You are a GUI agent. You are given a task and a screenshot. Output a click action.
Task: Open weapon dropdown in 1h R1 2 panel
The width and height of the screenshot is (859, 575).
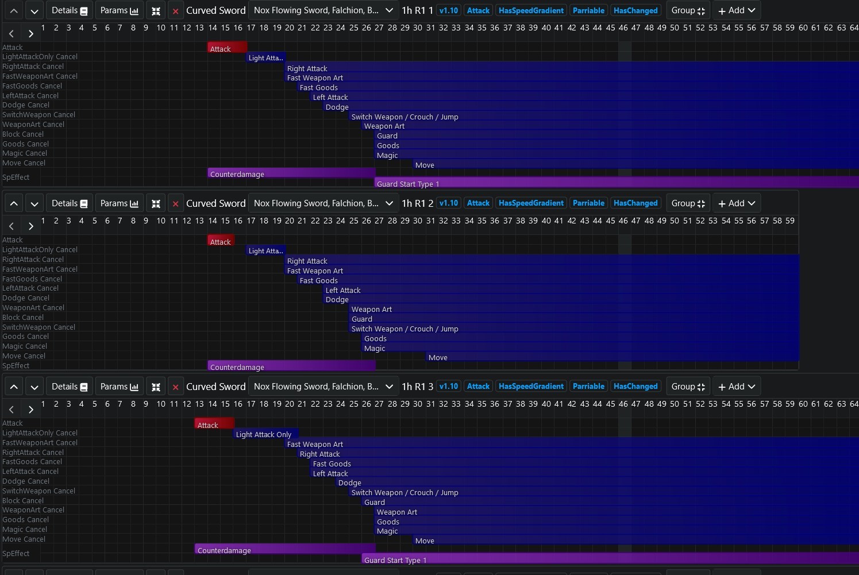pos(323,203)
